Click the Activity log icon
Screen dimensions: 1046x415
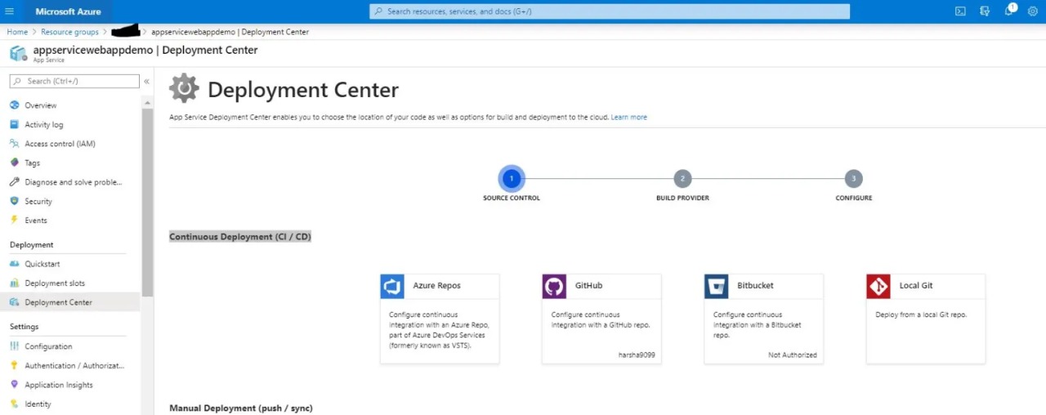click(x=14, y=124)
